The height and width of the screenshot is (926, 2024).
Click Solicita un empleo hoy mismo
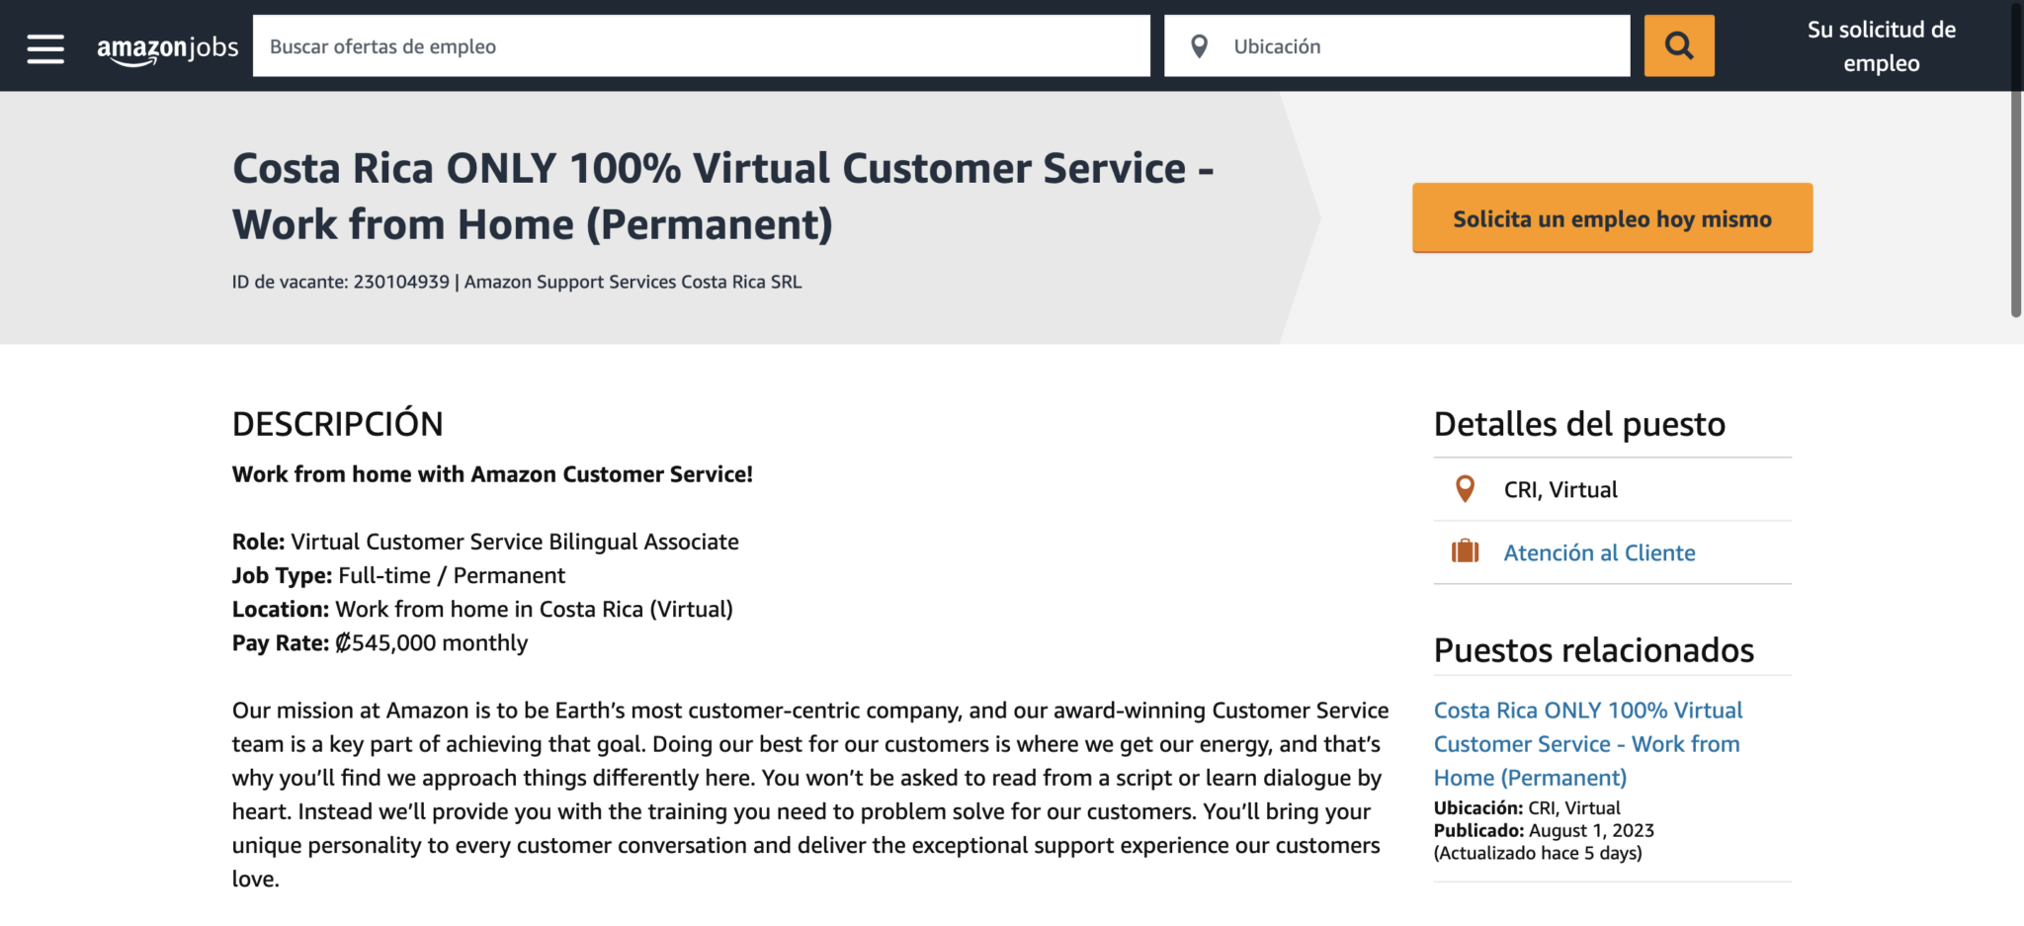click(1611, 217)
